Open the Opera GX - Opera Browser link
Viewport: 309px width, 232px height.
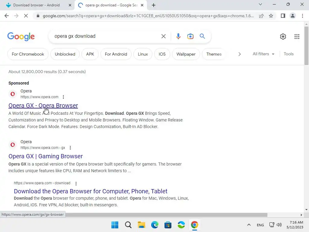point(43,105)
